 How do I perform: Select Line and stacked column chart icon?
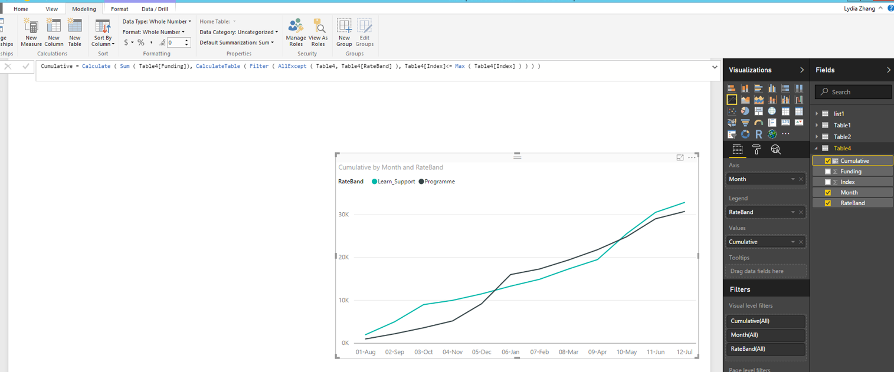tap(772, 100)
